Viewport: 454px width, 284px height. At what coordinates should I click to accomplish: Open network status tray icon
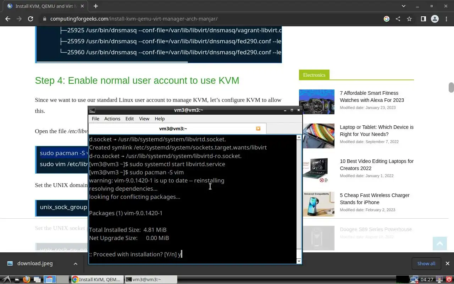(414, 279)
